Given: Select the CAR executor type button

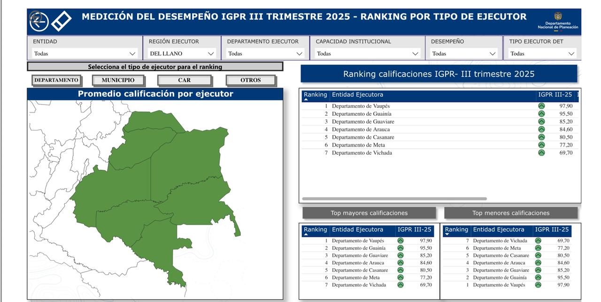Looking at the screenshot, I should (184, 80).
